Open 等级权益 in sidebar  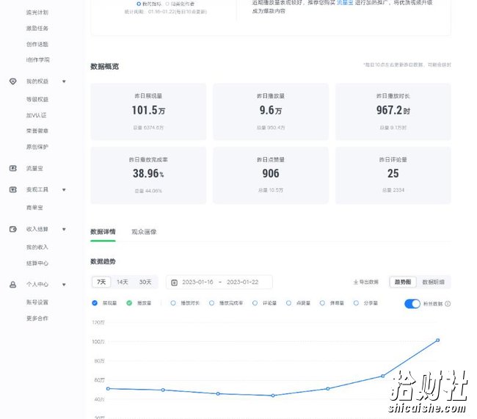click(37, 100)
